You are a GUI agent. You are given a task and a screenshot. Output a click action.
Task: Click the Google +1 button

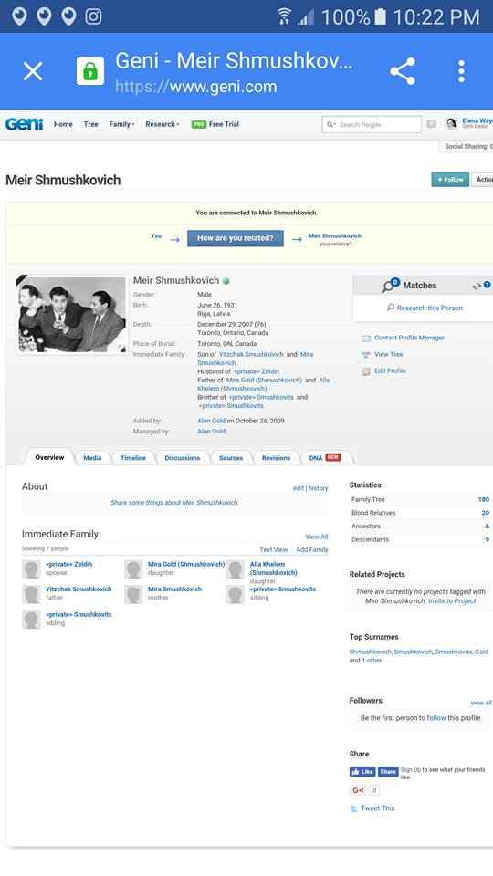click(x=358, y=790)
